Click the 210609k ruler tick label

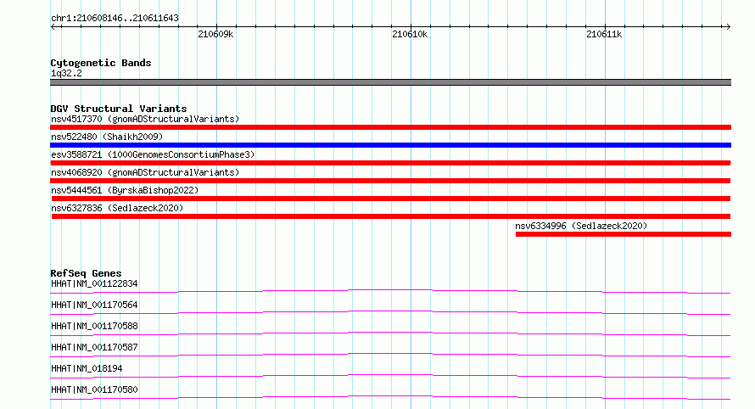[215, 34]
